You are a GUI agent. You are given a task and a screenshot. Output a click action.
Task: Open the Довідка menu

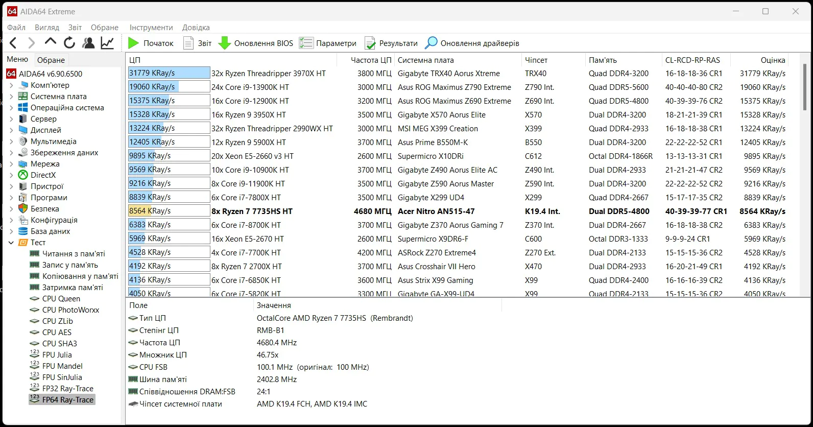coord(196,28)
